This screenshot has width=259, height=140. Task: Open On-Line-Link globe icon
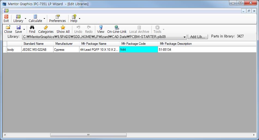[117, 27]
